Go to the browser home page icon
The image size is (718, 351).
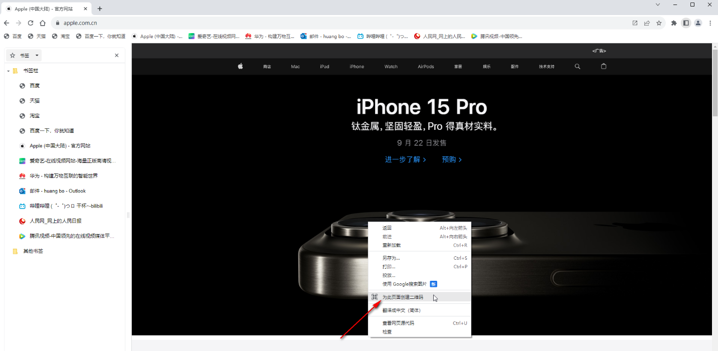(43, 23)
